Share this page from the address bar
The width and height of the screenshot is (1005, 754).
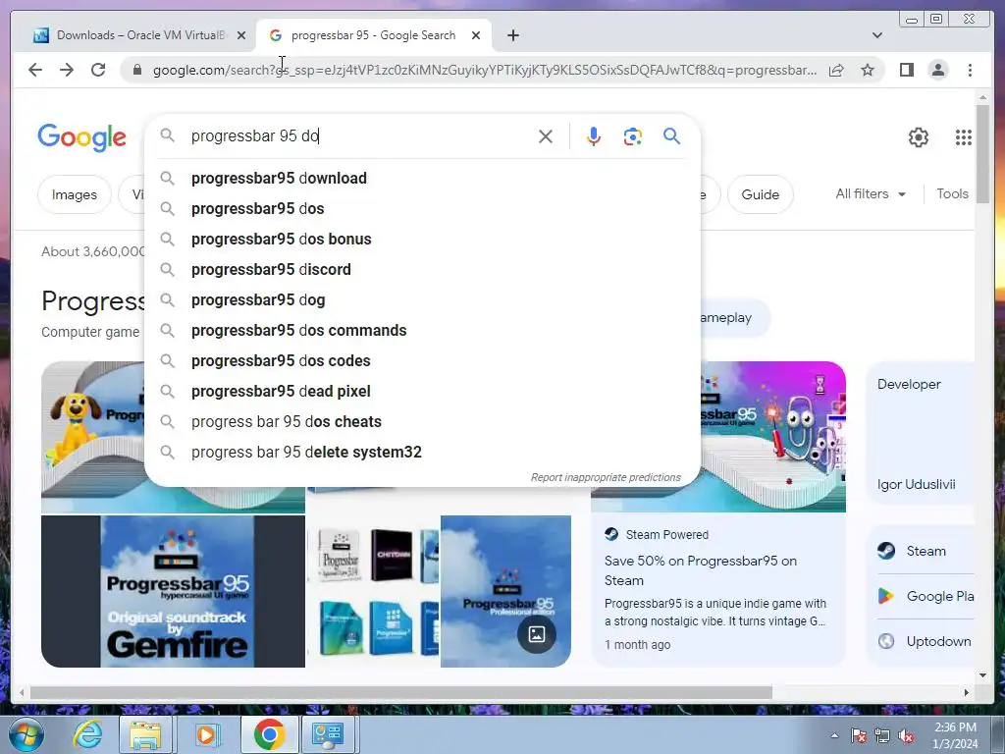click(x=836, y=70)
